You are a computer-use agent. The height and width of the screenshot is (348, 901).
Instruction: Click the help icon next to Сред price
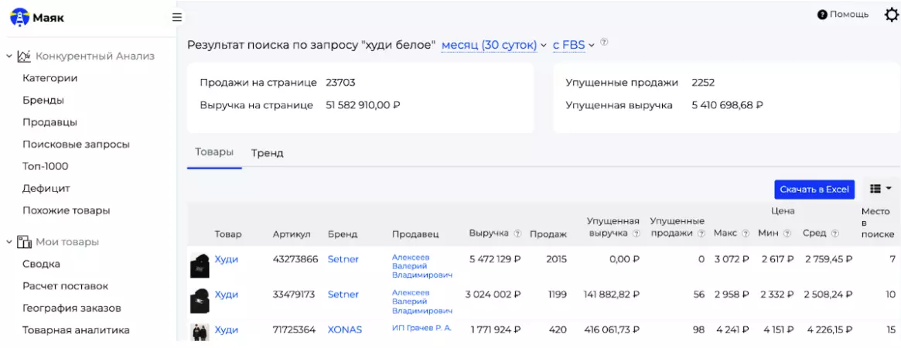834,234
